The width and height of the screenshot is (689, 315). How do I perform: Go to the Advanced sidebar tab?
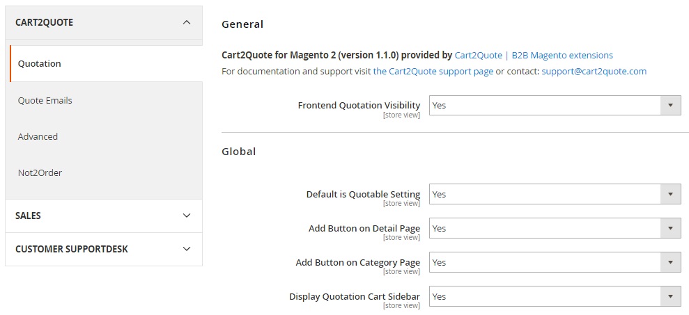(x=38, y=136)
